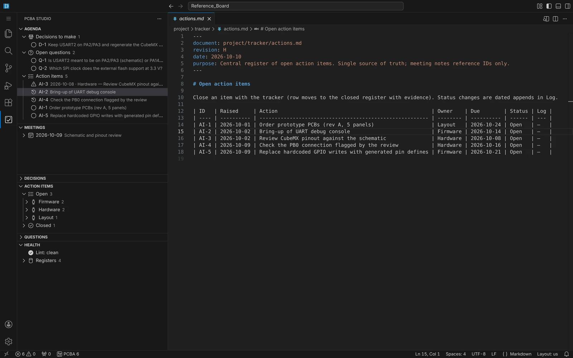Viewport: 573px width, 358px height.
Task: Close the actions.md tab
Action: (x=209, y=19)
